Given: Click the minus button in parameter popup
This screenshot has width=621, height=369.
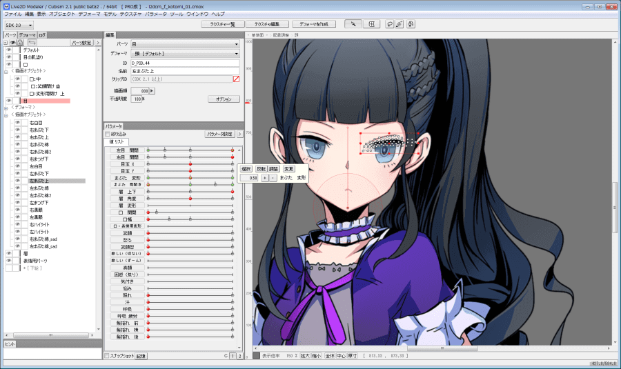Looking at the screenshot, I should coord(273,178).
